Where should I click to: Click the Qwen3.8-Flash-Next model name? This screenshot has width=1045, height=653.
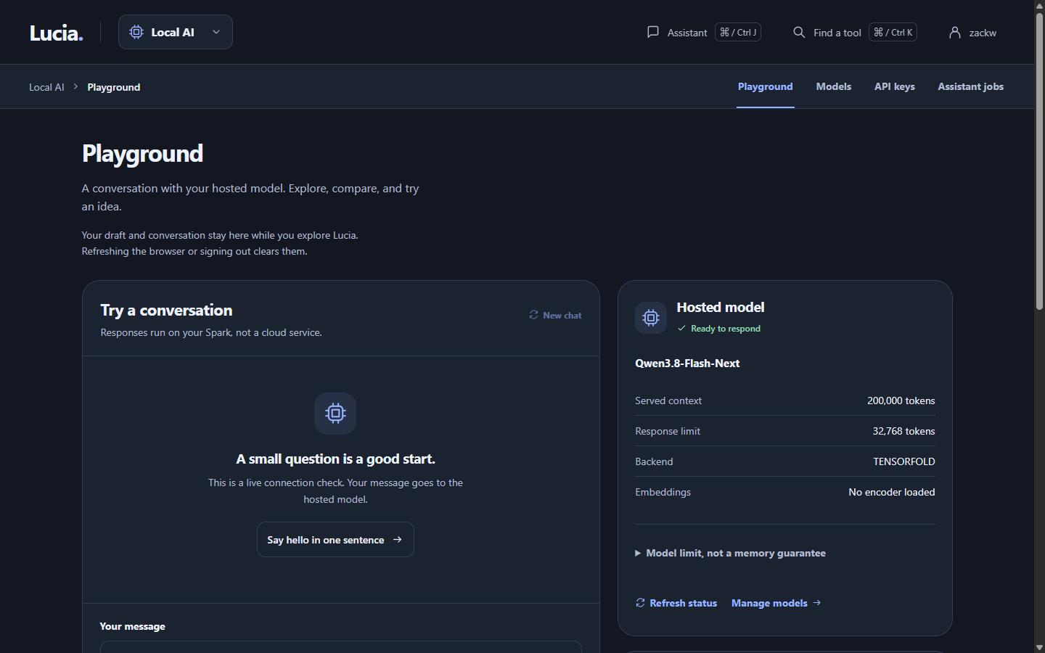[x=687, y=364]
